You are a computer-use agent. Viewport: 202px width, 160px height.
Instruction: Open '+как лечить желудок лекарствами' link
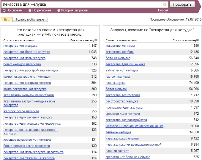[x=29, y=95]
